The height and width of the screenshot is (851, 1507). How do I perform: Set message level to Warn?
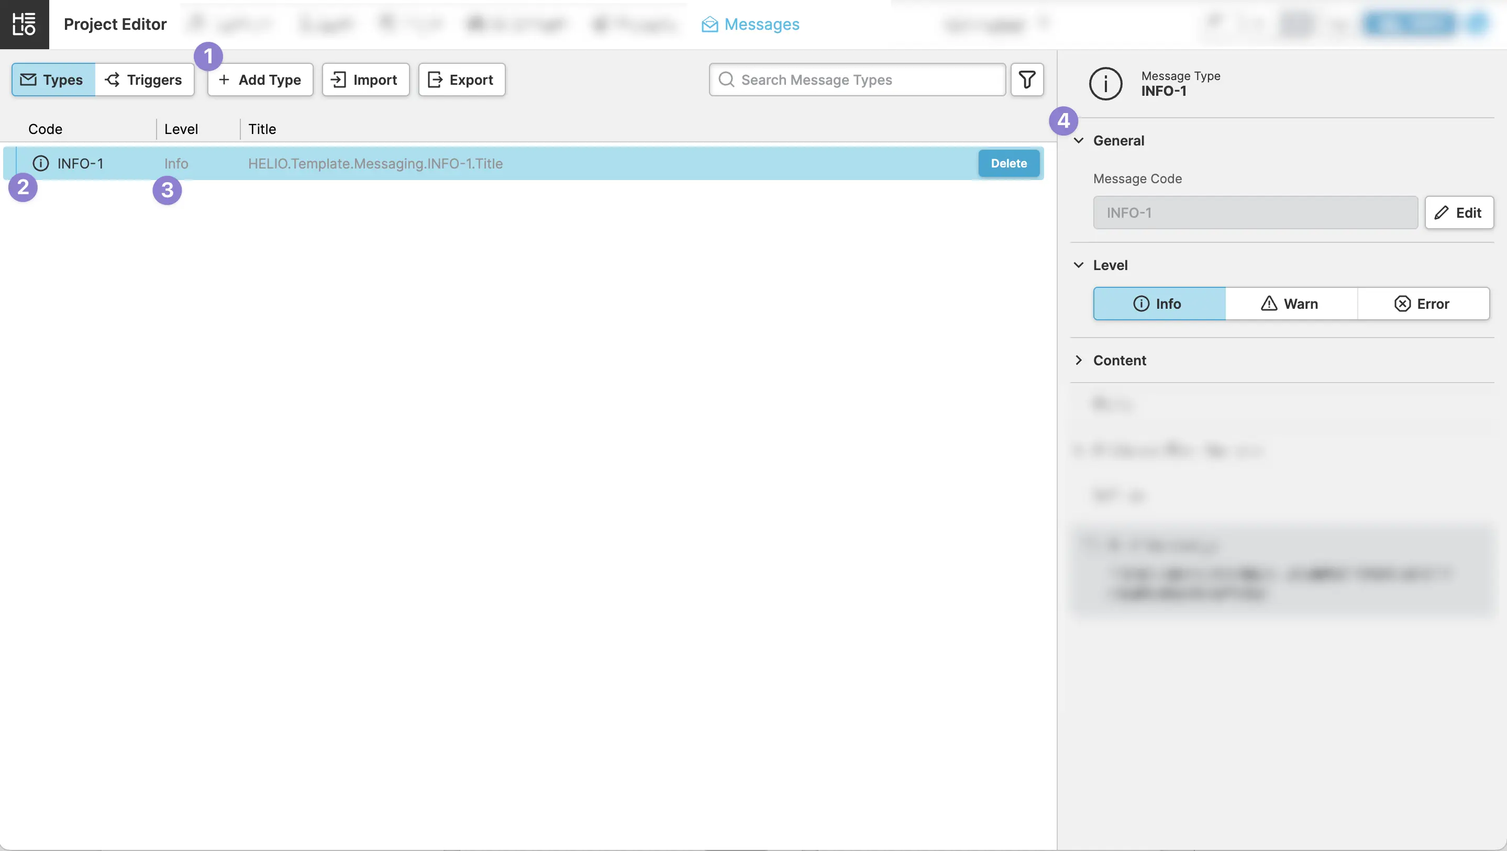point(1291,304)
